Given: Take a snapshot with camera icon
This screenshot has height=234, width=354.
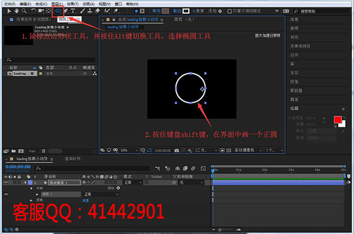Looking at the screenshot, I should (176, 150).
